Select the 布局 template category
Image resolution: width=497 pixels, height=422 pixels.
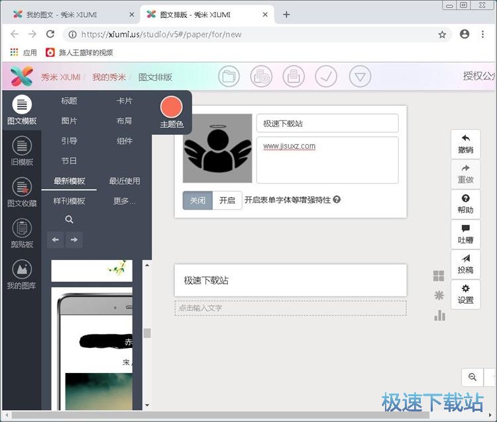(125, 121)
